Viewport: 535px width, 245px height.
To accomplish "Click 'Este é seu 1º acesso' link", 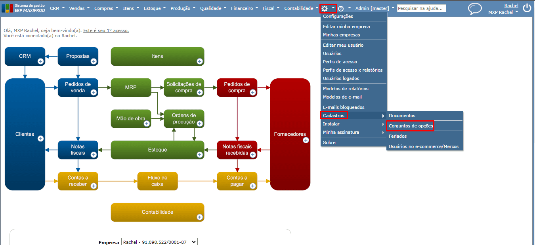I will pos(106,30).
